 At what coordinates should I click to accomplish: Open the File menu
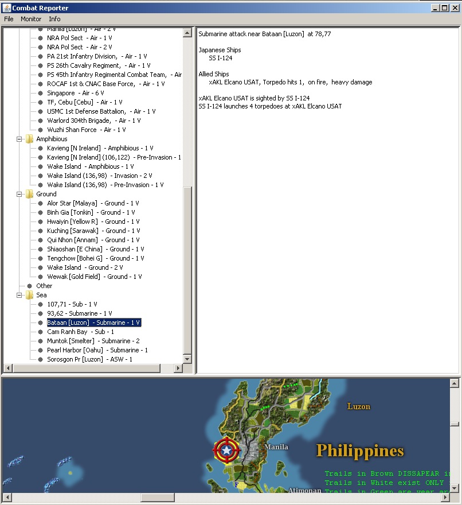(9, 19)
